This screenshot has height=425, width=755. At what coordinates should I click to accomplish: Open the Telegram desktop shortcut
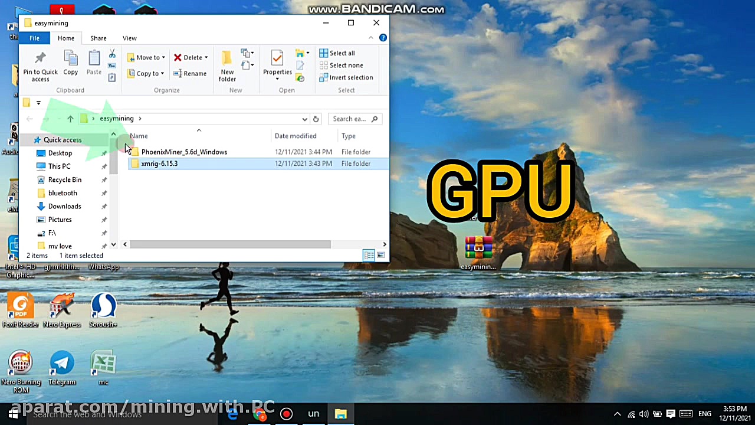point(62,369)
